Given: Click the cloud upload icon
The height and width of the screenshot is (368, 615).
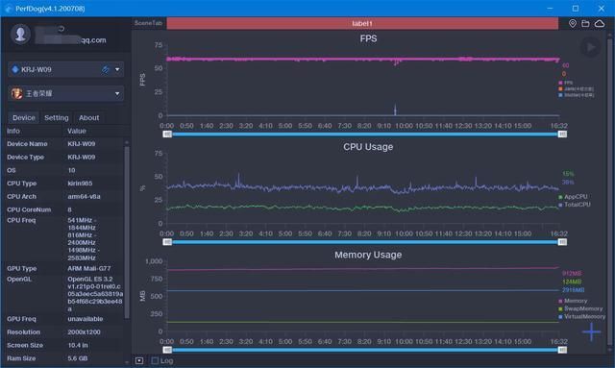Looking at the screenshot, I should tap(600, 23).
